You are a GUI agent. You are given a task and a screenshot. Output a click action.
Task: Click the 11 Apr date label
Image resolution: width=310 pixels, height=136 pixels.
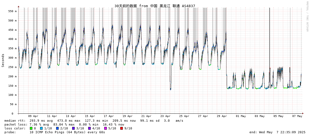[x=52, y=116]
